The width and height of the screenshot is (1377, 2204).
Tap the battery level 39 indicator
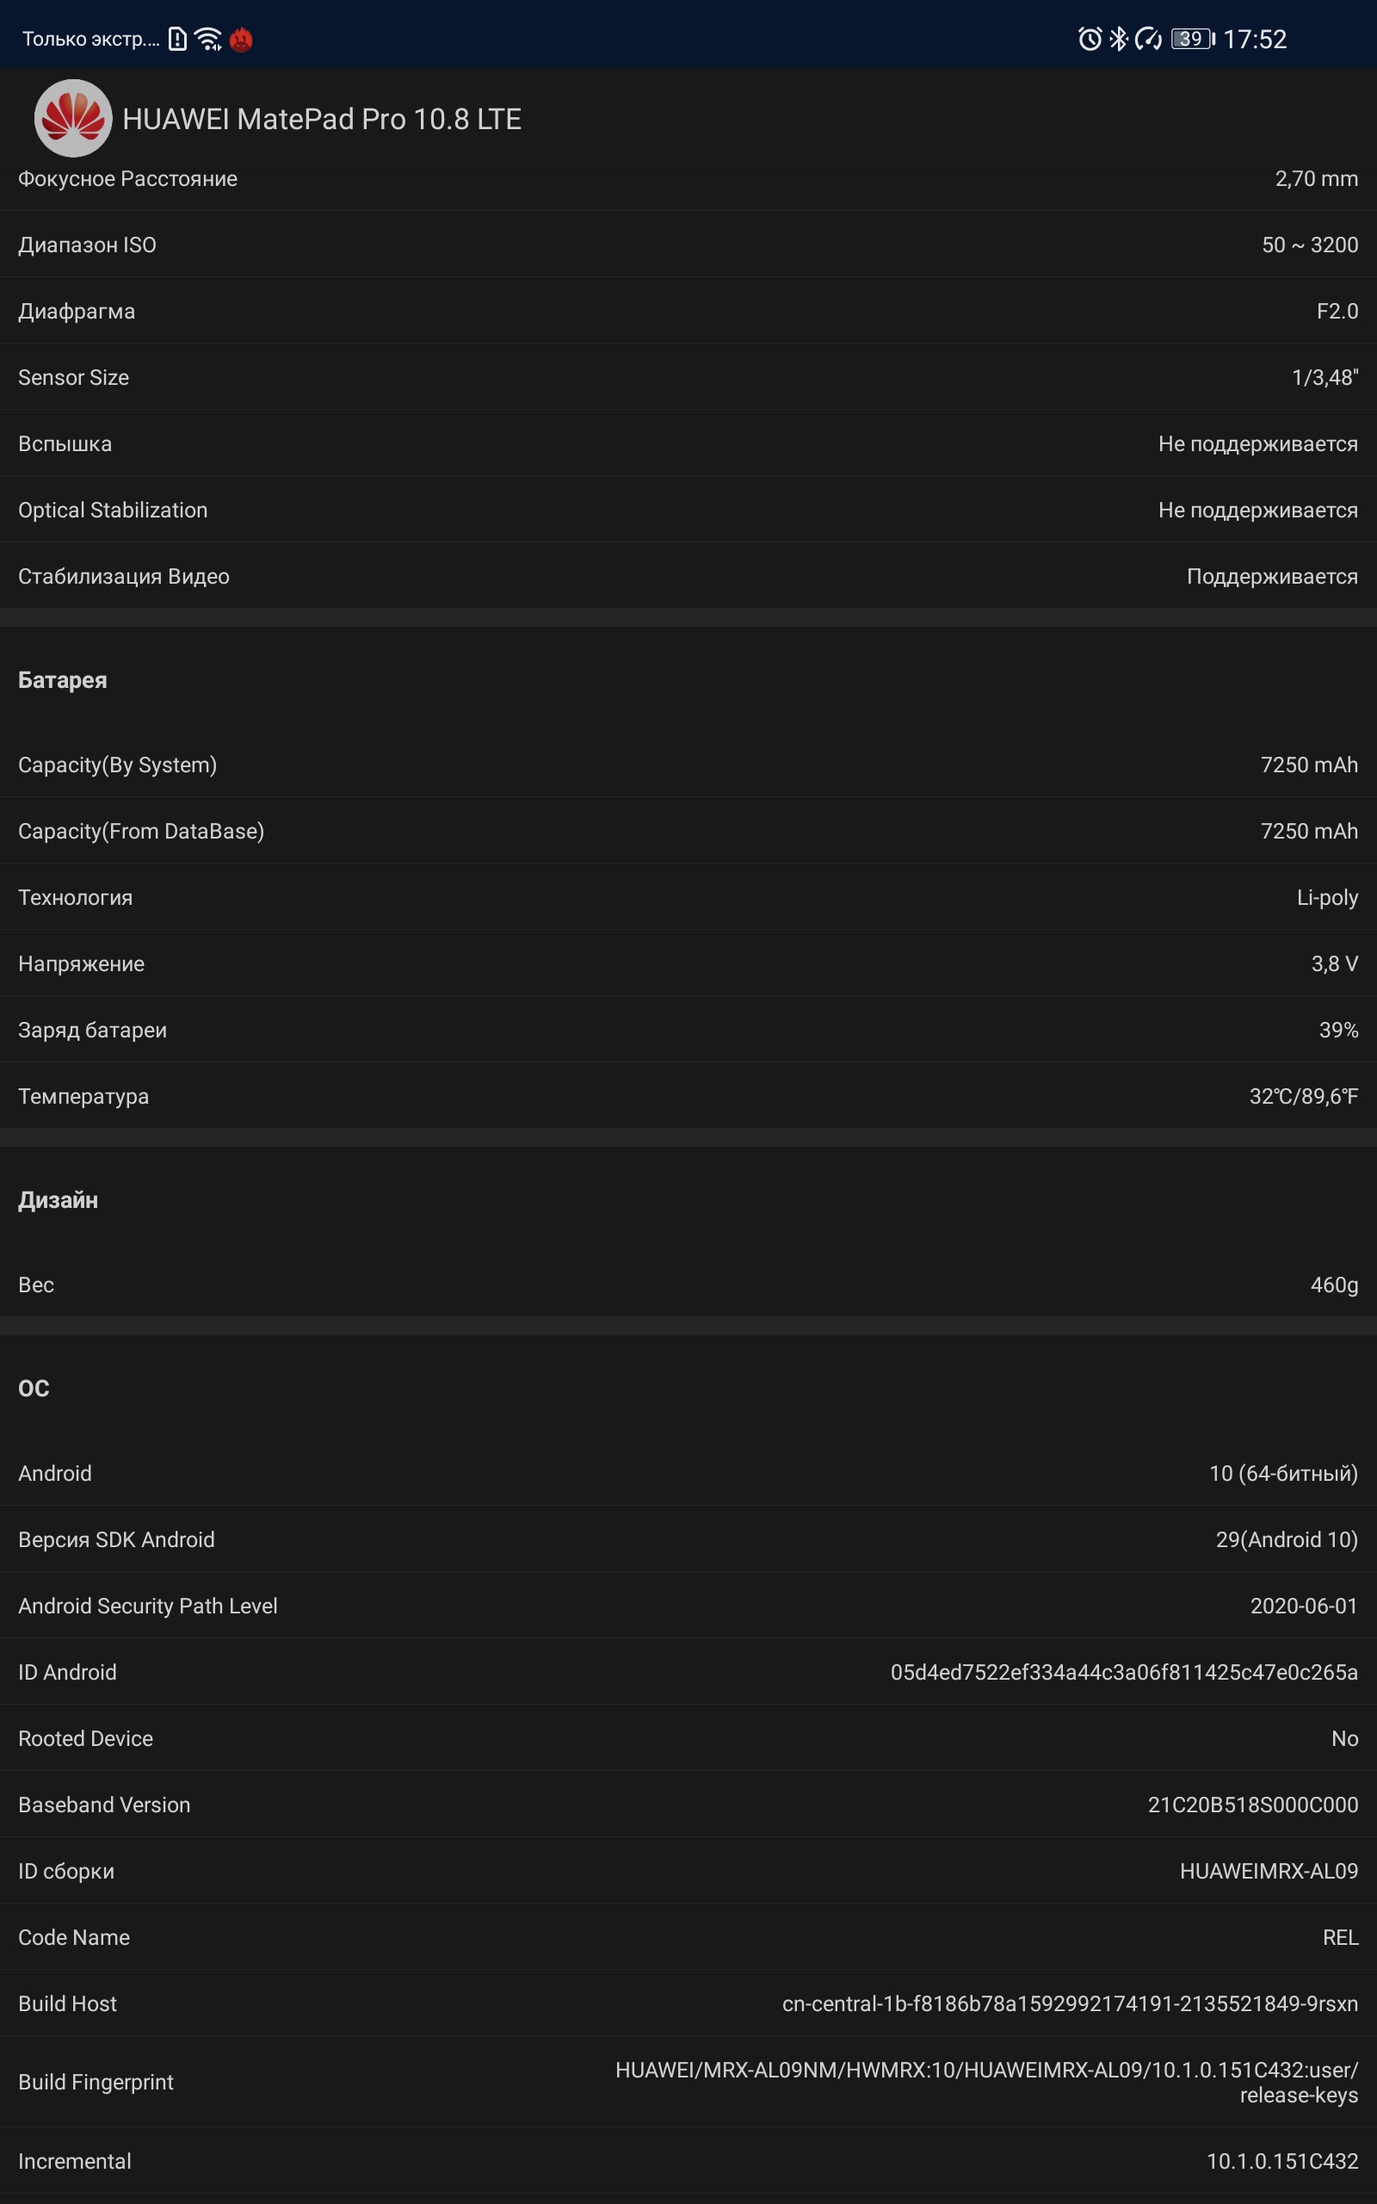pos(1193,39)
